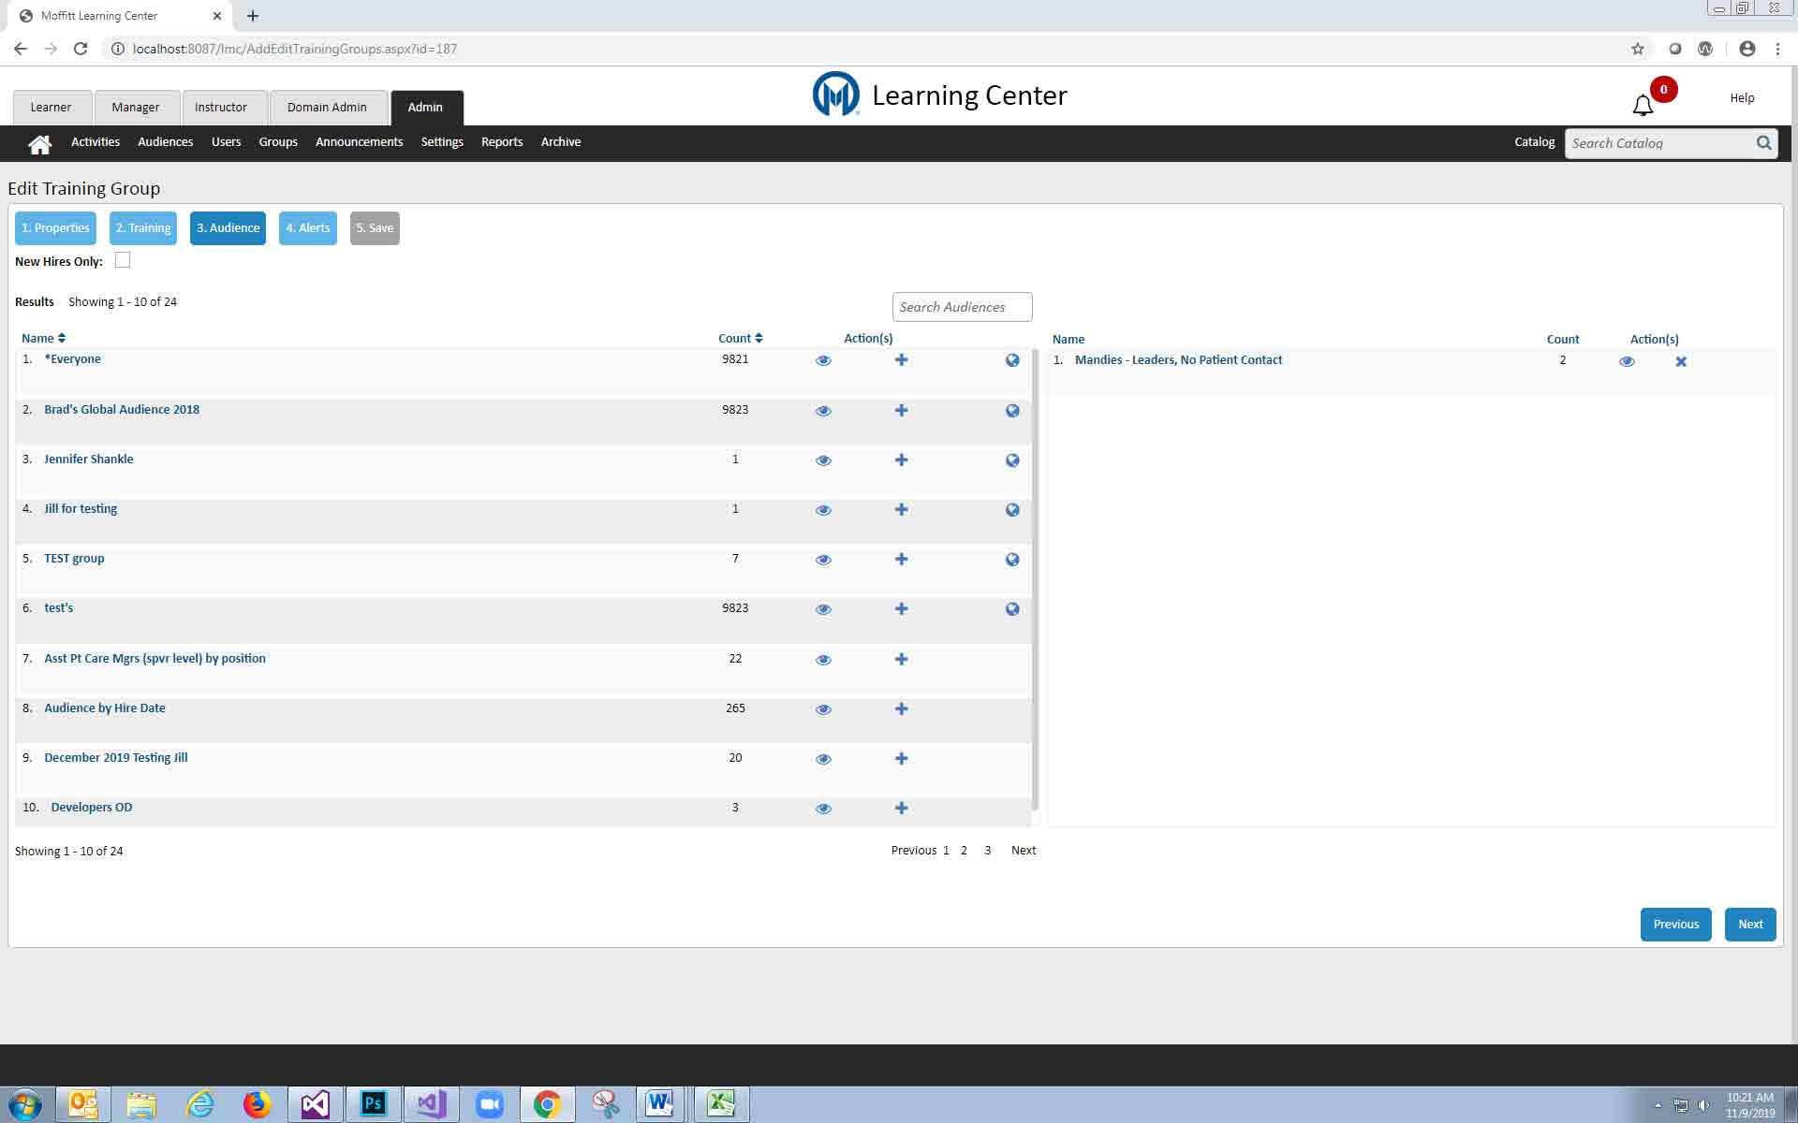Go to step 4. Alerts
Screen dimensions: 1798x1123
[x=307, y=228]
